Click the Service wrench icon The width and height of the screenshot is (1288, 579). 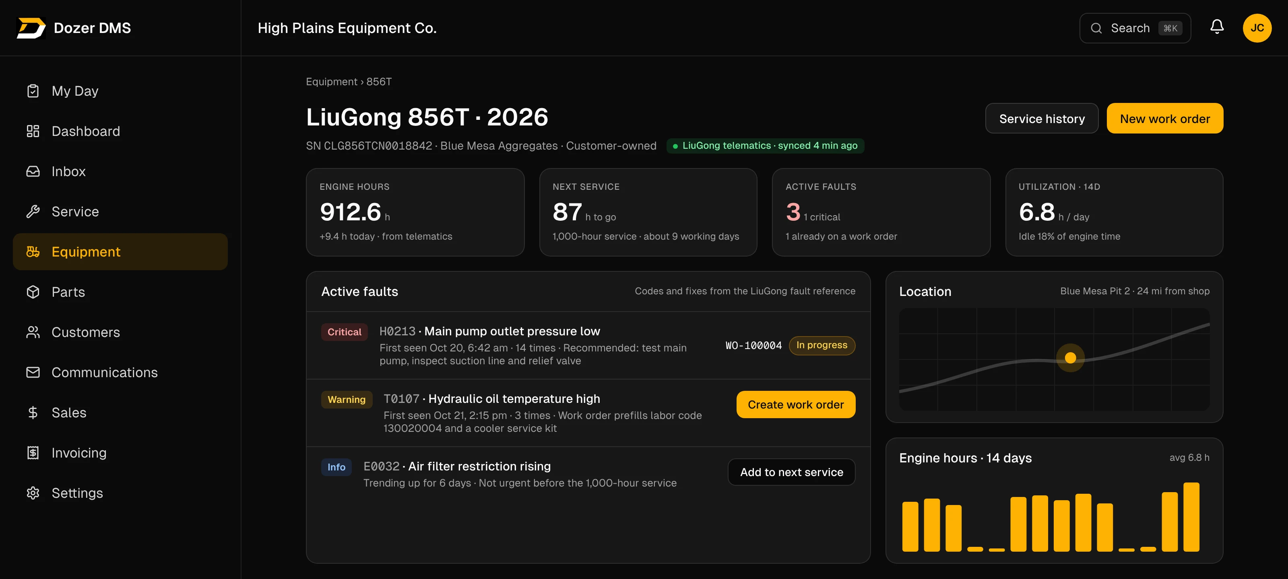tap(33, 211)
